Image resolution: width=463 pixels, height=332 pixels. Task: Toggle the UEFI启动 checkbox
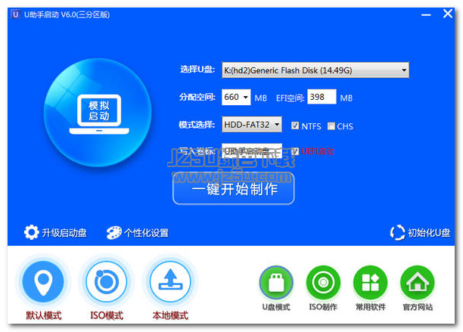(295, 151)
